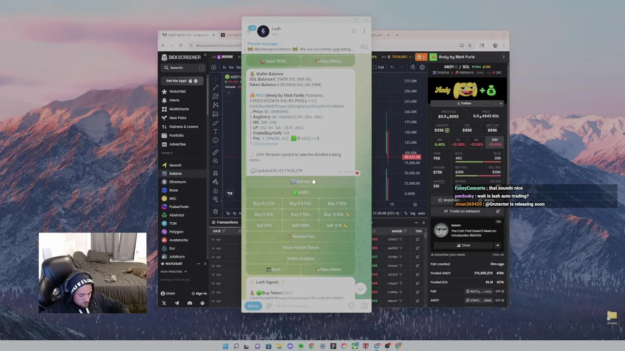Focus the Telegram write a message field

coord(310,306)
